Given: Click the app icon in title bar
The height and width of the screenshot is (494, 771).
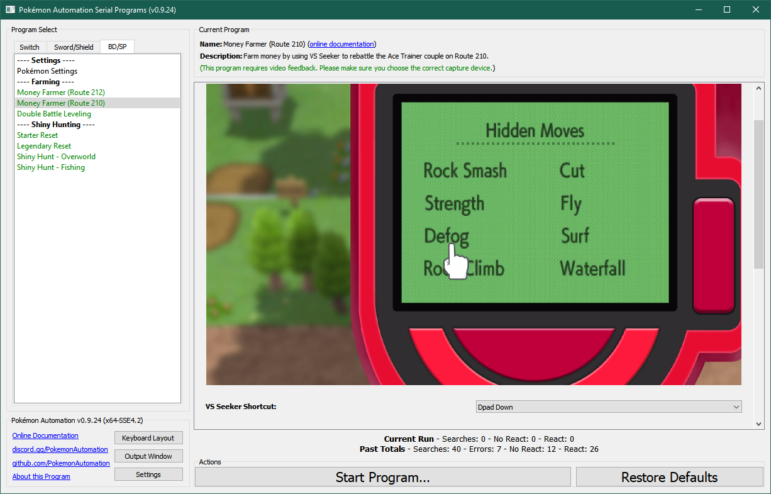Looking at the screenshot, I should click(10, 9).
